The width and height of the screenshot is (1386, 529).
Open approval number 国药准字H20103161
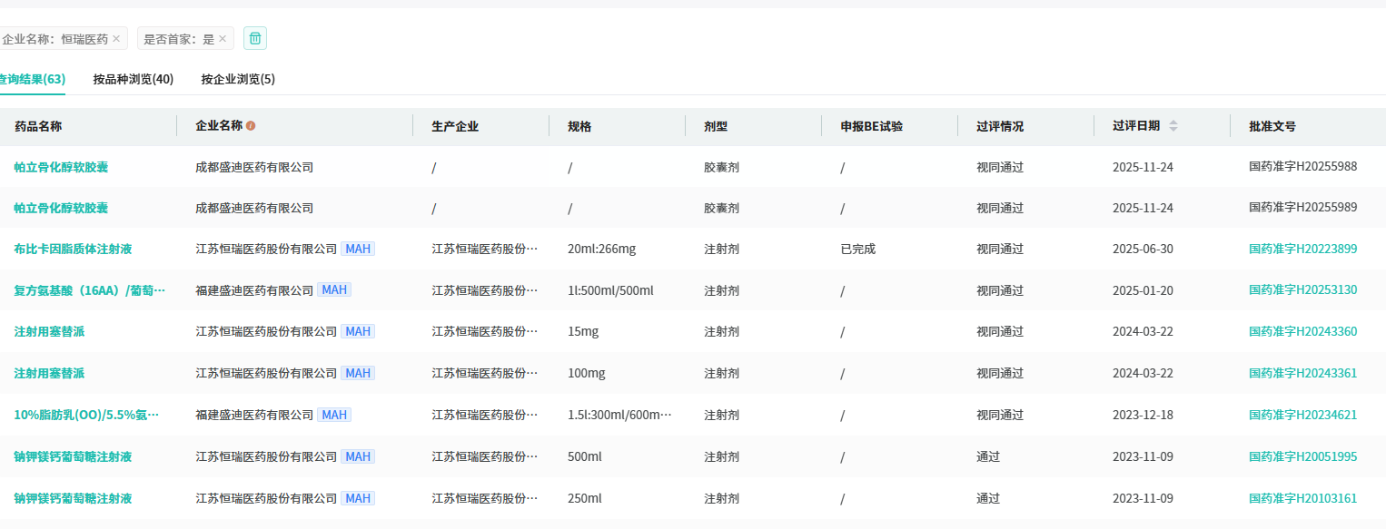point(1303,498)
